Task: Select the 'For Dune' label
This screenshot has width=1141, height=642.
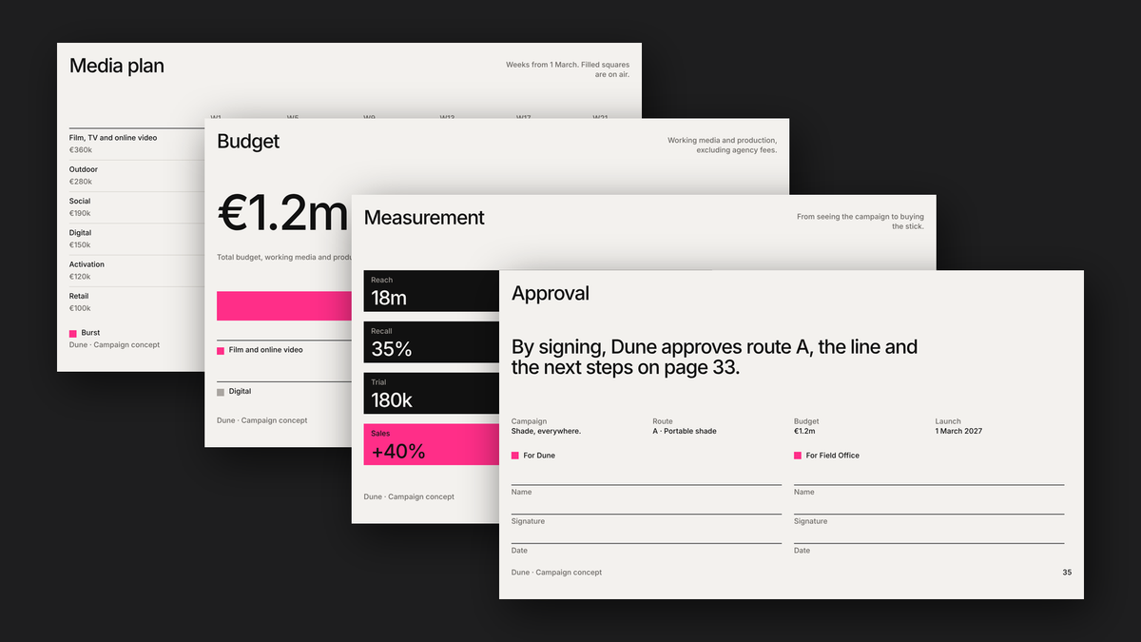Action: [x=539, y=456]
